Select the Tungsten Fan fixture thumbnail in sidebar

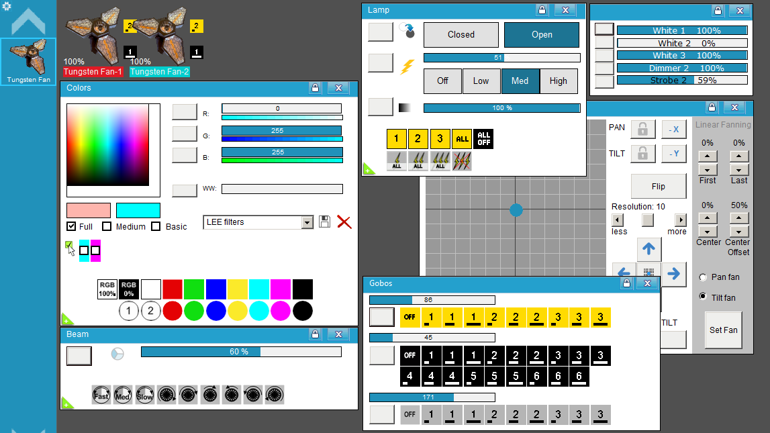pos(28,62)
